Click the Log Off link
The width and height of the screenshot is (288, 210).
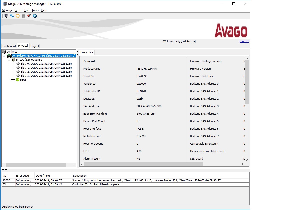[x=244, y=41]
